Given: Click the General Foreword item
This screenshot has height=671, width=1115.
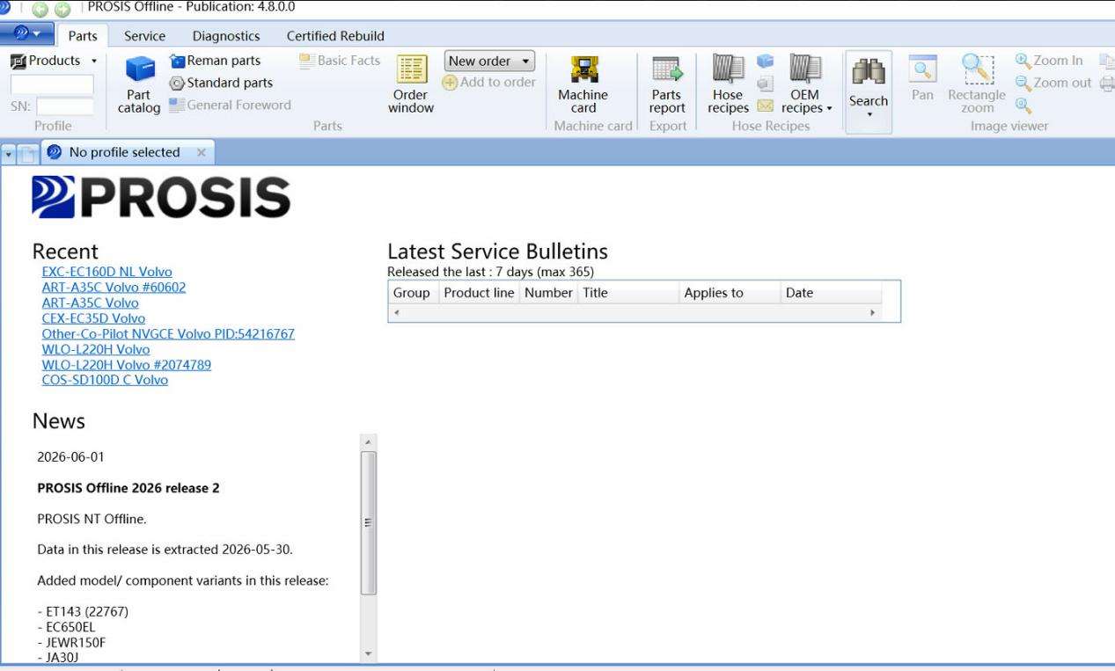Looking at the screenshot, I should point(230,105).
